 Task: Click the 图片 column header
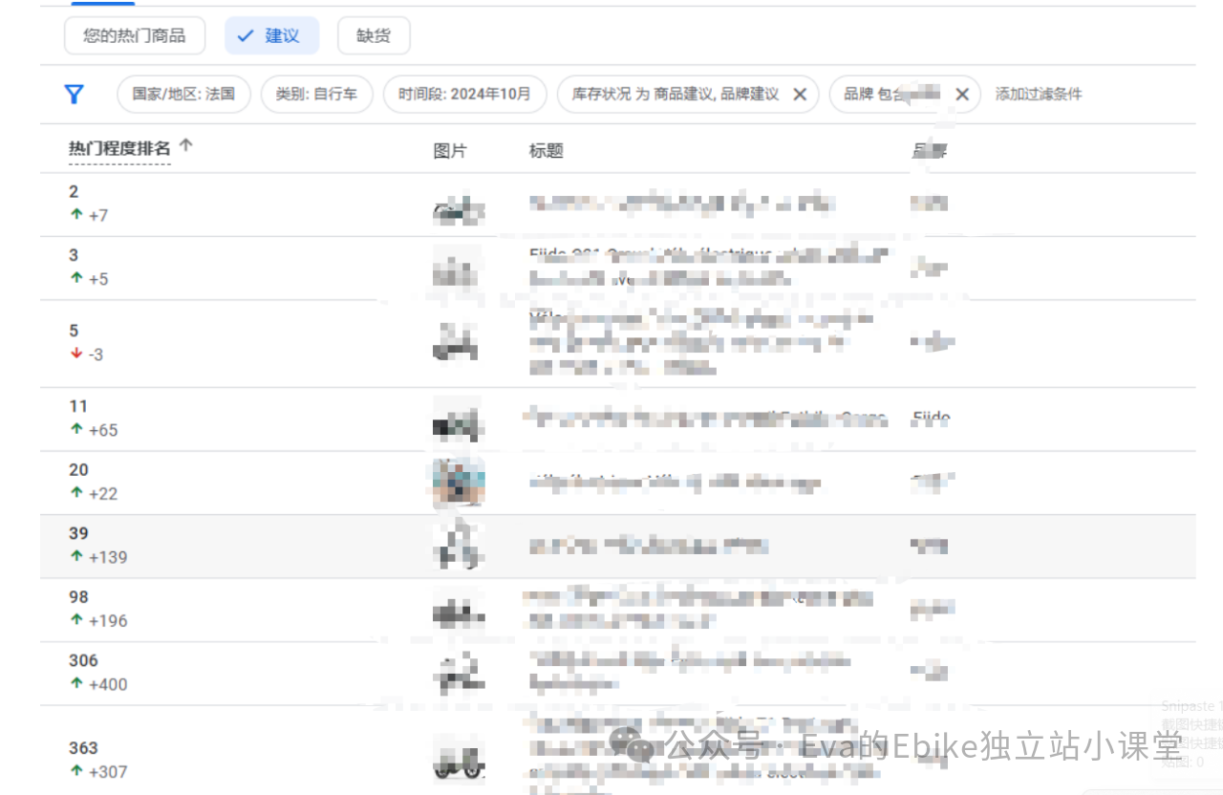point(450,151)
